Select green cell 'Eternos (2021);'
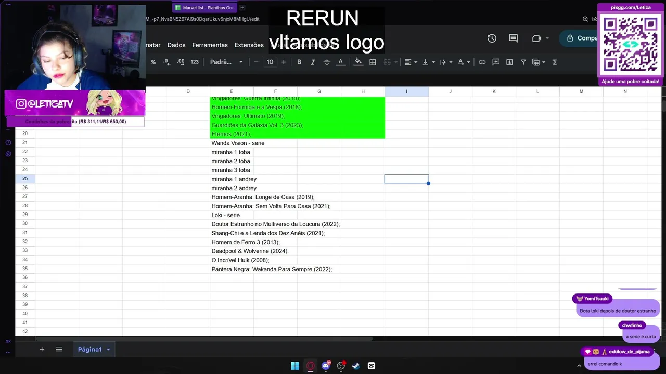Screen dimensions: 666x374 (x=232, y=134)
